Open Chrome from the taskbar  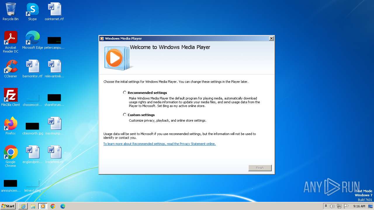coord(53,206)
